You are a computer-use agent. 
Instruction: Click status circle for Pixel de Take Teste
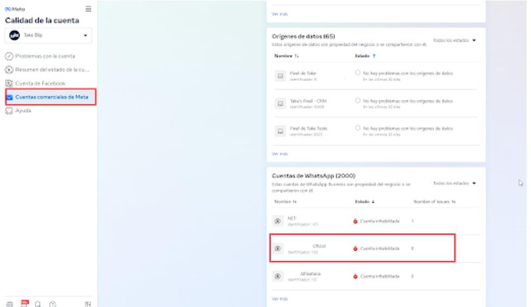coord(357,128)
